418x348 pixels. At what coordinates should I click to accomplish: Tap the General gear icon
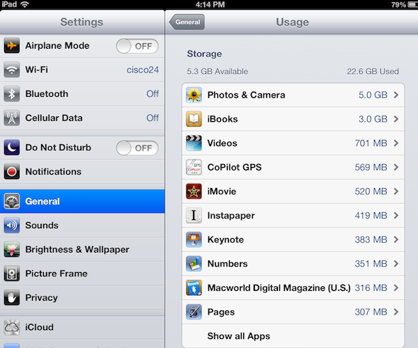pos(11,201)
